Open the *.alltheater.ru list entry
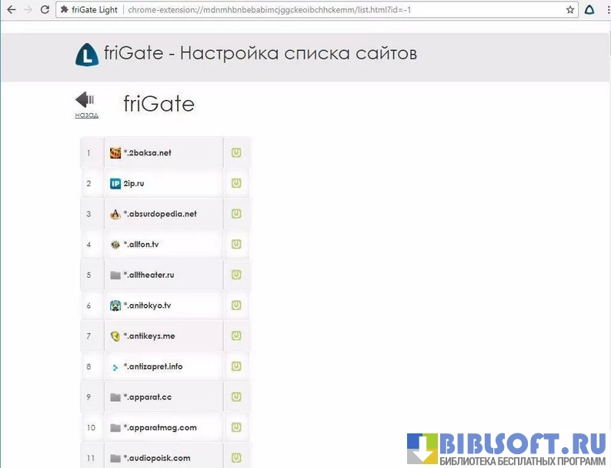 coord(149,275)
